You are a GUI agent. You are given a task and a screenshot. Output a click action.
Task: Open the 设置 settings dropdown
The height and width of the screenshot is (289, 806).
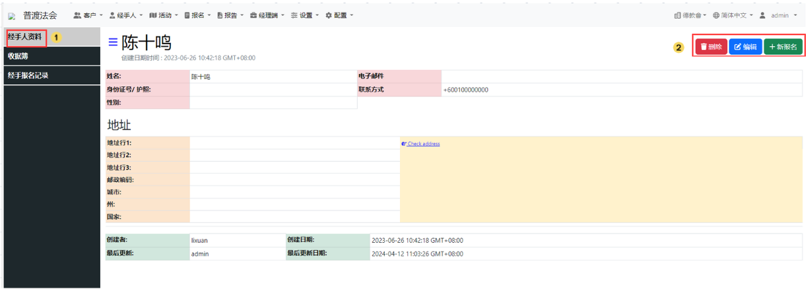pyautogui.click(x=305, y=15)
